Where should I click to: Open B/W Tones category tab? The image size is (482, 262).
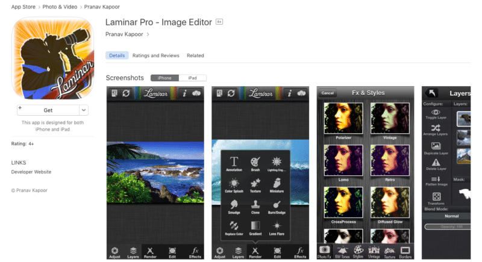coord(342,252)
